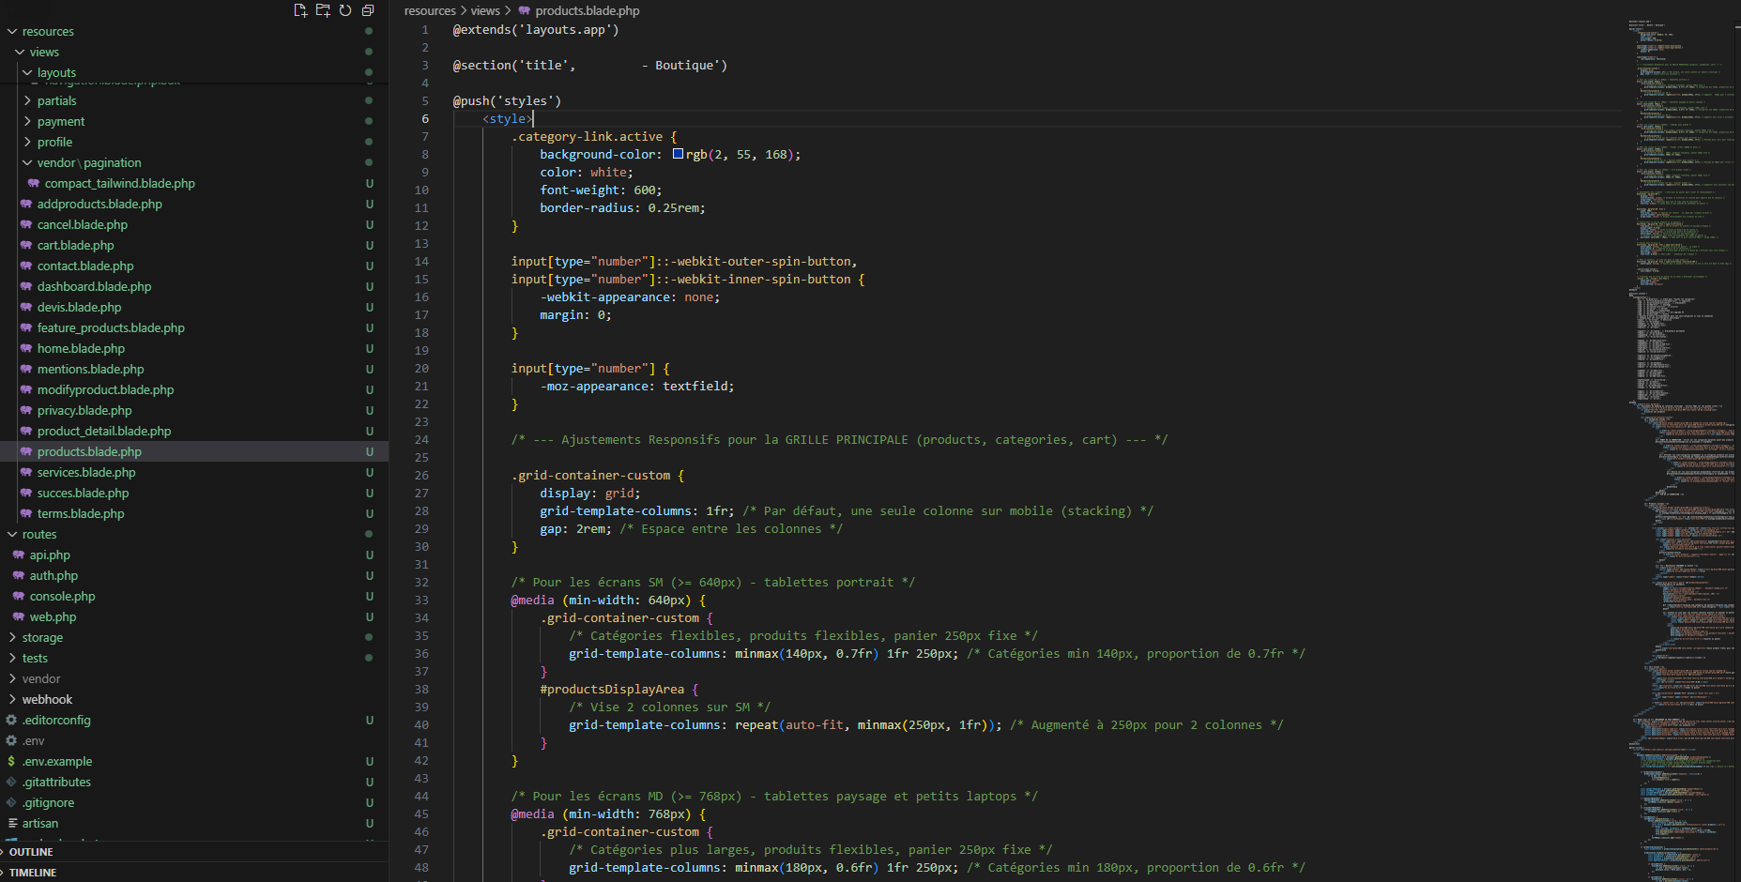Click the @push('styles') directive text

coord(507,100)
